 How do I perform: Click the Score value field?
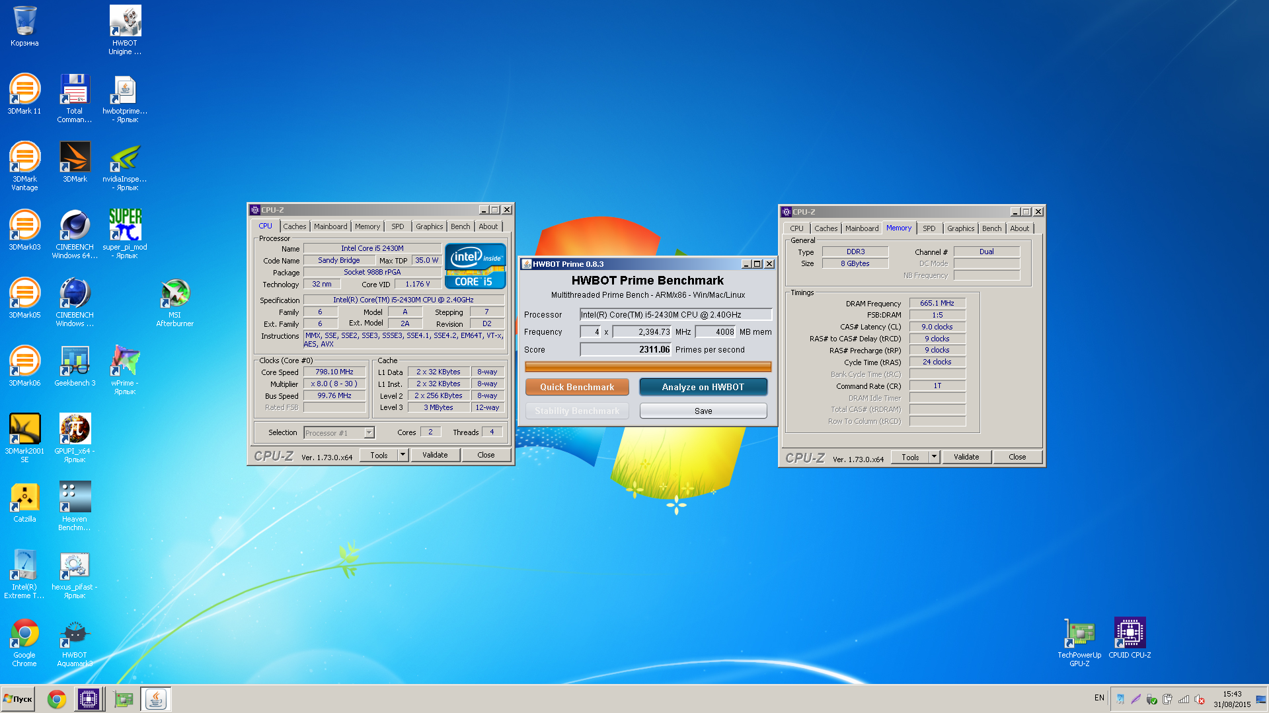tap(625, 350)
